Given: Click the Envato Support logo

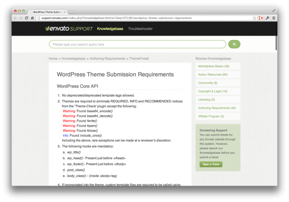Looking at the screenshot, I should point(69,28).
